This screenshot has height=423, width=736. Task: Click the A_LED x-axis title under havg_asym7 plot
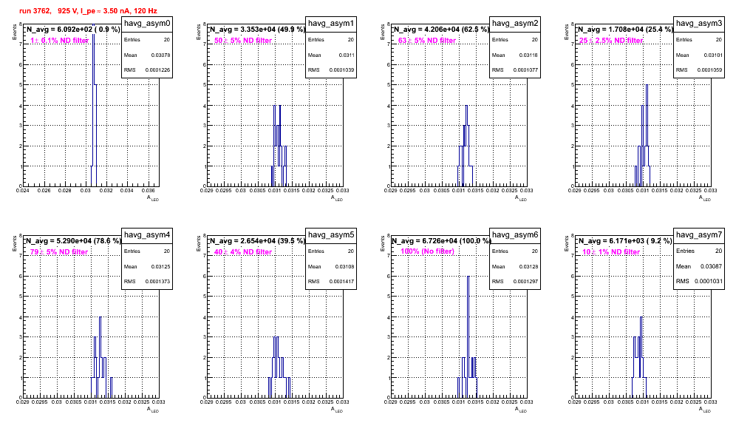pos(705,410)
